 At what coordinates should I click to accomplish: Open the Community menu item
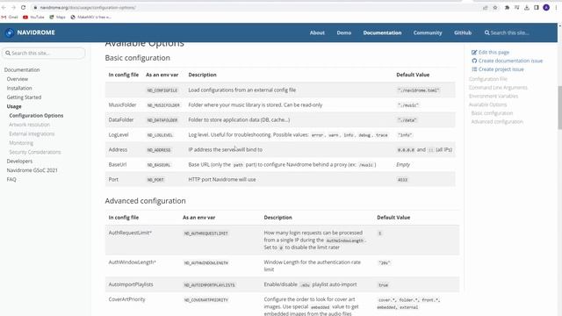click(428, 32)
